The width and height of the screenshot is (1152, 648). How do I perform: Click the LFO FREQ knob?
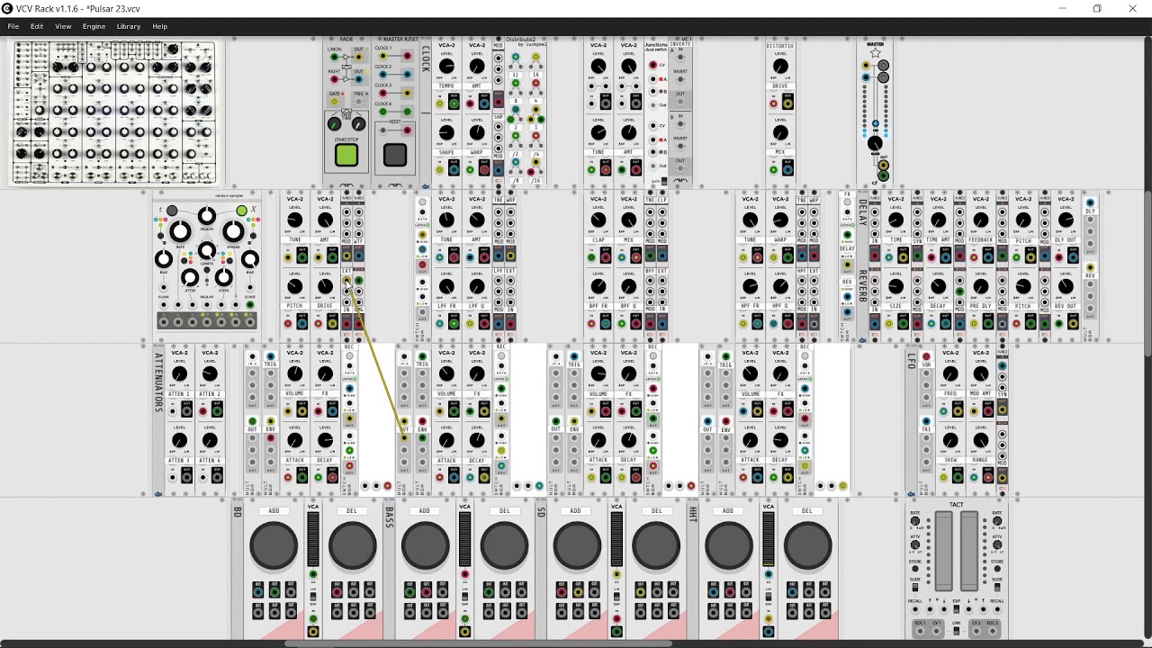[951, 374]
